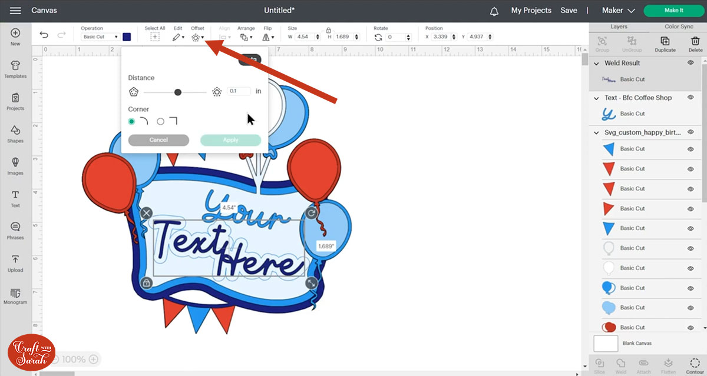This screenshot has height=376, width=707.
Task: Open My Projects
Action: (531, 11)
